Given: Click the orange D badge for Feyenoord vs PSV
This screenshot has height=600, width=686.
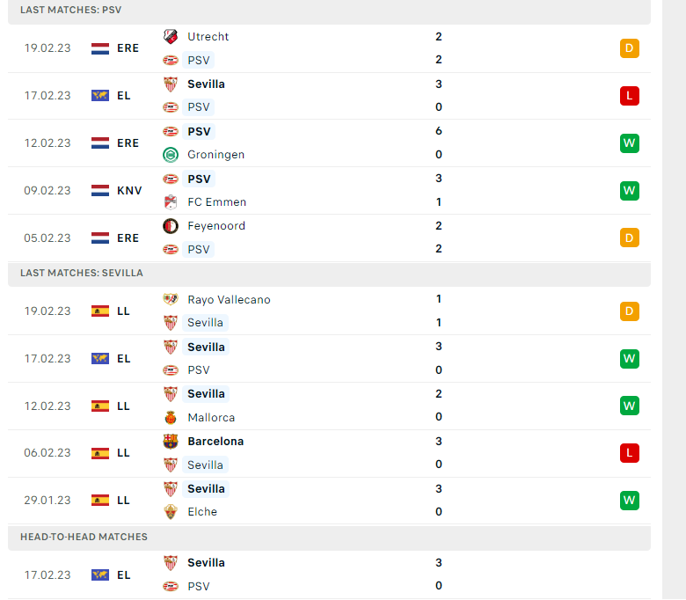Looking at the screenshot, I should 629,238.
